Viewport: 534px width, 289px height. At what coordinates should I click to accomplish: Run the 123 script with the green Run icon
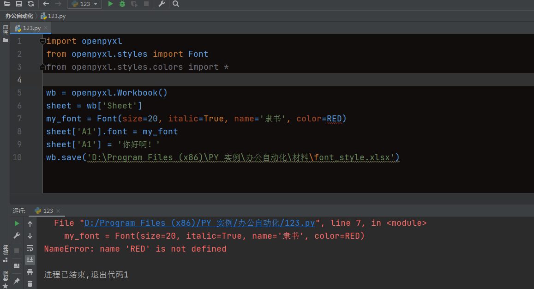[x=109, y=4]
